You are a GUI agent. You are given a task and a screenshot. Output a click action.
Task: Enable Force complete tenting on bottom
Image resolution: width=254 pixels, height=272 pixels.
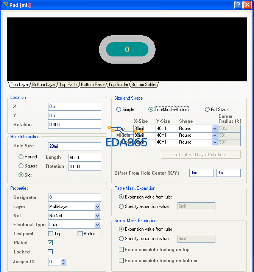(121, 261)
